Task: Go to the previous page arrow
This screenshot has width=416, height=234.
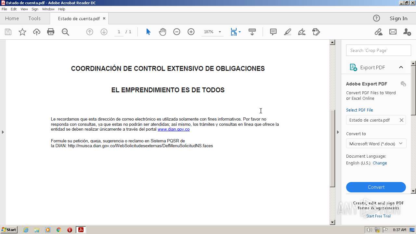Action: (x=90, y=32)
